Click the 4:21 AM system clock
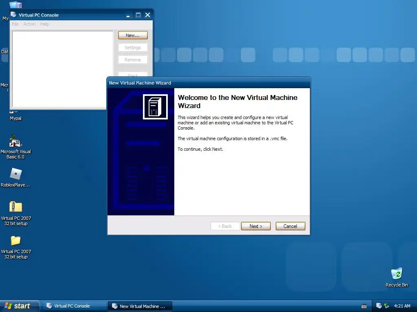This screenshot has width=417, height=312. 402,306
